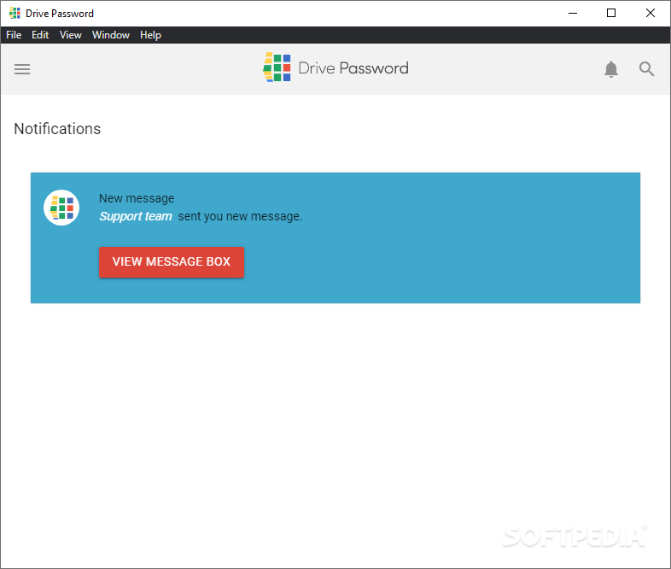Close the Drive Password window
The image size is (671, 569).
(x=650, y=14)
